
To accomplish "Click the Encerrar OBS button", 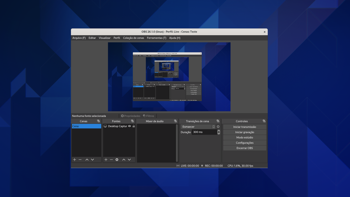I will tap(245, 148).
